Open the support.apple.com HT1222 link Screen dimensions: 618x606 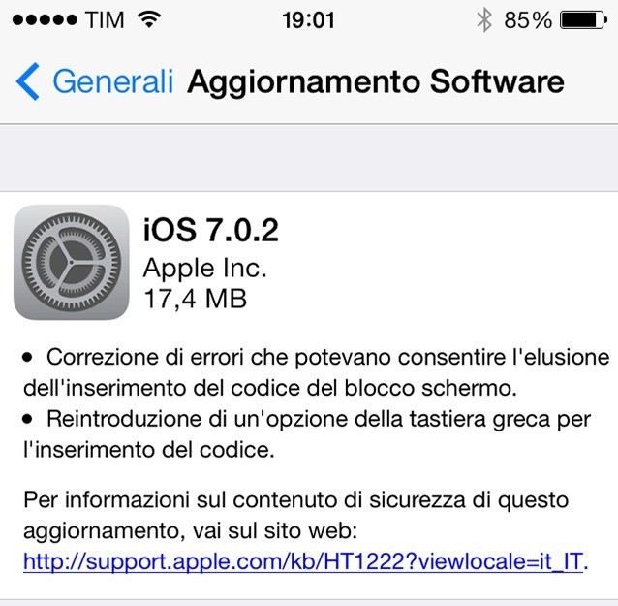[305, 560]
